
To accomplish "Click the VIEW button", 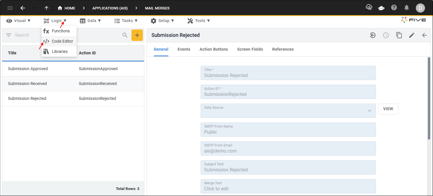I will (x=388, y=109).
